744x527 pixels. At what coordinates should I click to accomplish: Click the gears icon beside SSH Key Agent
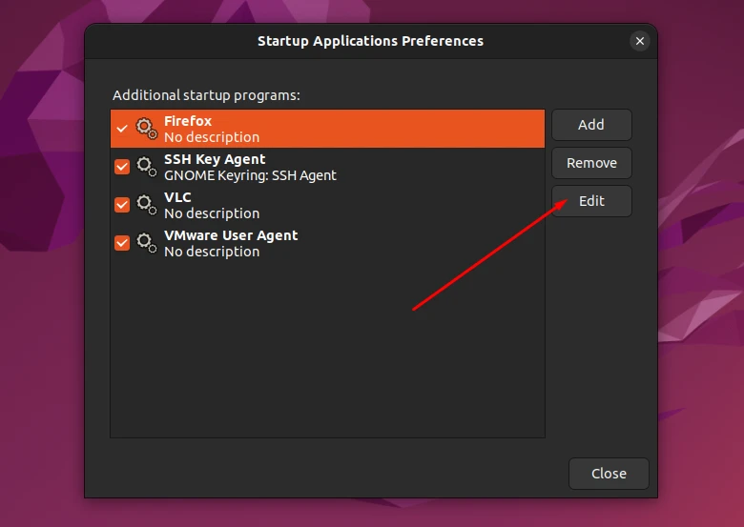pos(146,167)
